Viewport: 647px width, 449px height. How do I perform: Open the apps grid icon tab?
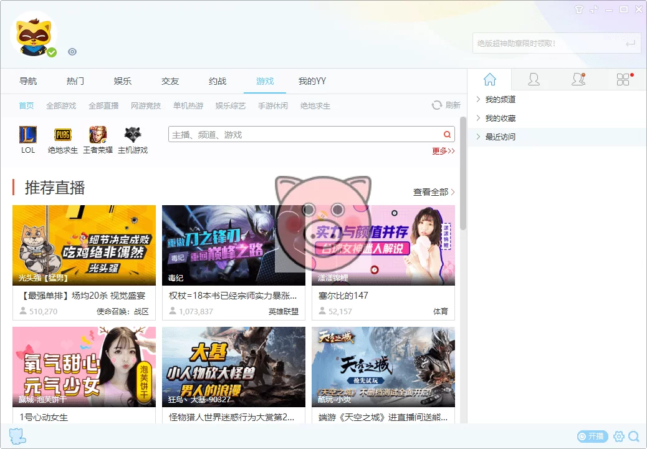tap(623, 79)
